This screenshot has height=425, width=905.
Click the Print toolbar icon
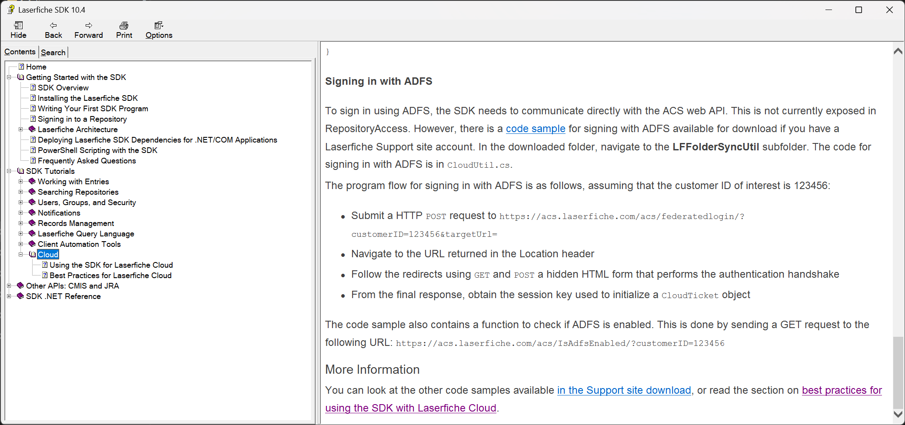(x=124, y=25)
